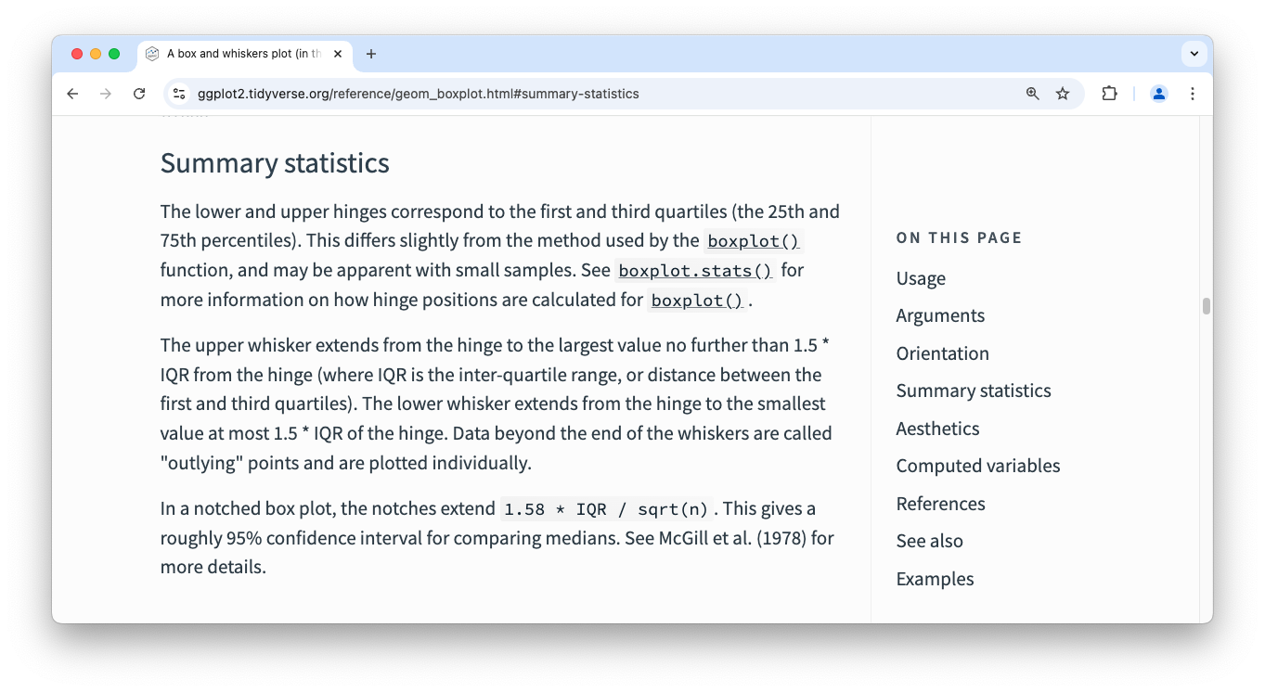The image size is (1265, 692).
Task: Open the Chrome extensions puzzle icon
Action: [1109, 93]
